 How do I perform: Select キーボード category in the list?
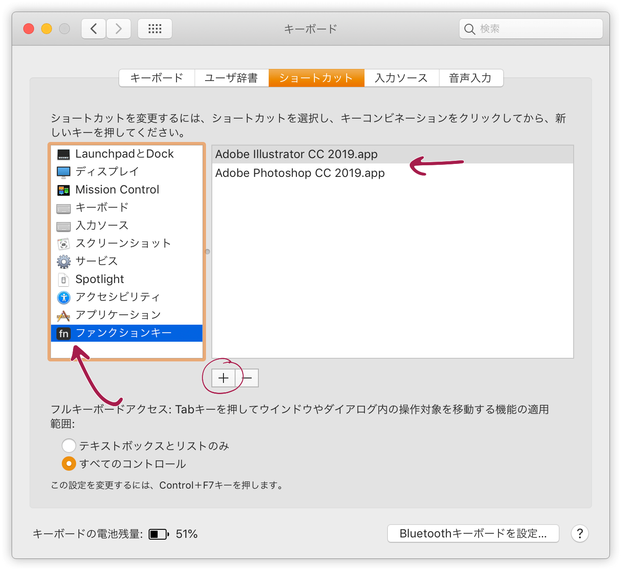pos(127,208)
